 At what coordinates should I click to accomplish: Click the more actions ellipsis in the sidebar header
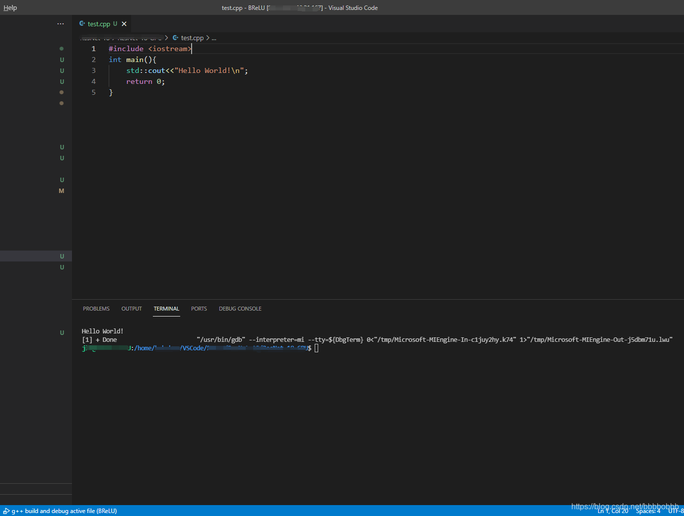coord(61,24)
